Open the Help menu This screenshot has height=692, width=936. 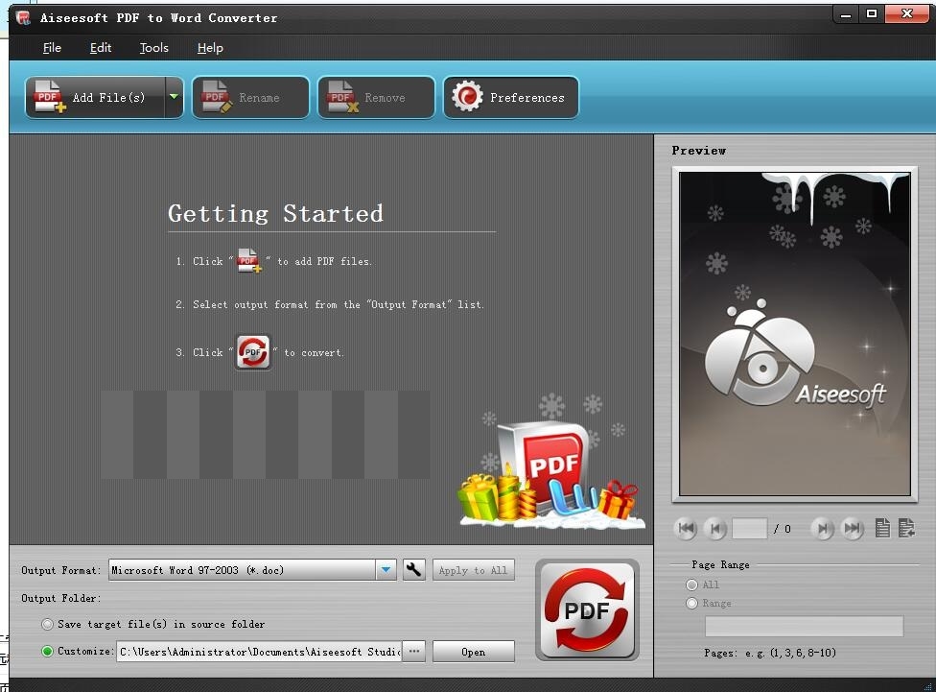tap(210, 48)
